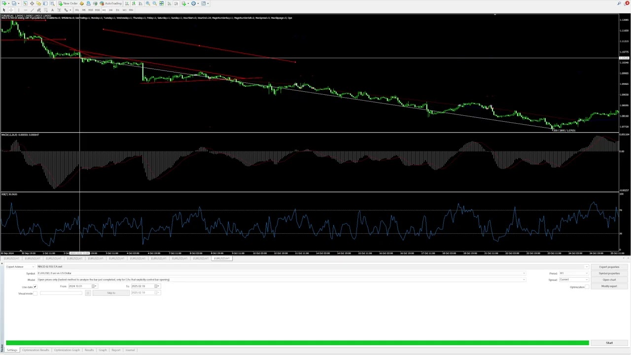The height and width of the screenshot is (355, 631).
Task: Open the Navigator star-folder icon
Action: (38, 3)
